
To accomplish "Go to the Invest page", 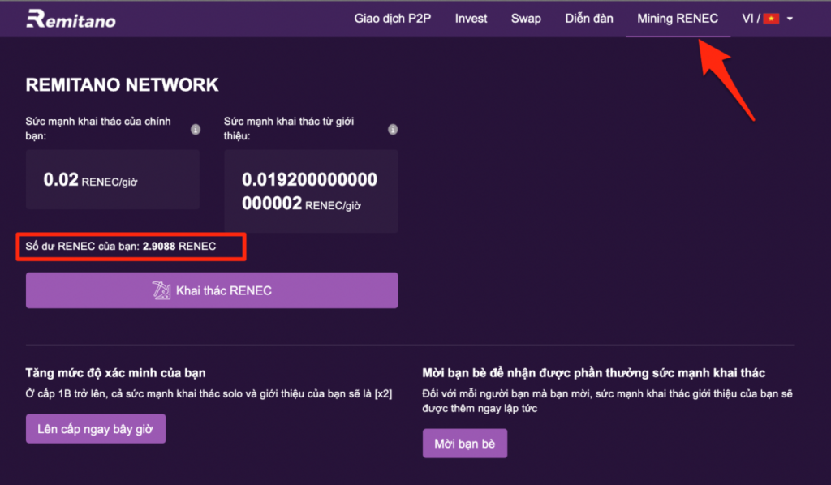I will pos(471,19).
